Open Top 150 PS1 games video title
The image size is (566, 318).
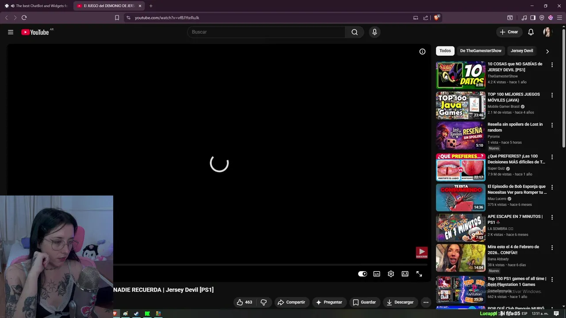tap(517, 281)
